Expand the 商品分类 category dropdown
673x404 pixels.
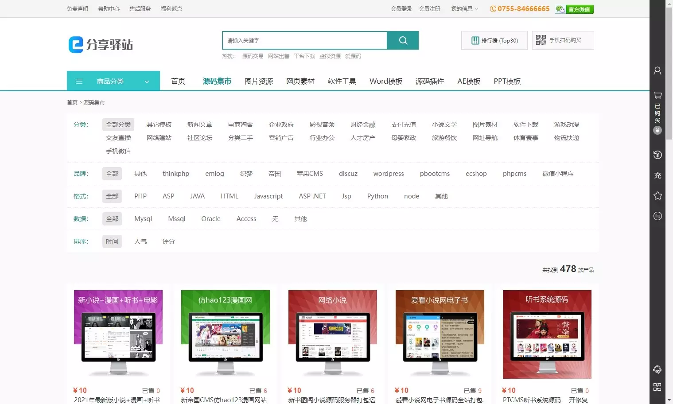pyautogui.click(x=113, y=81)
